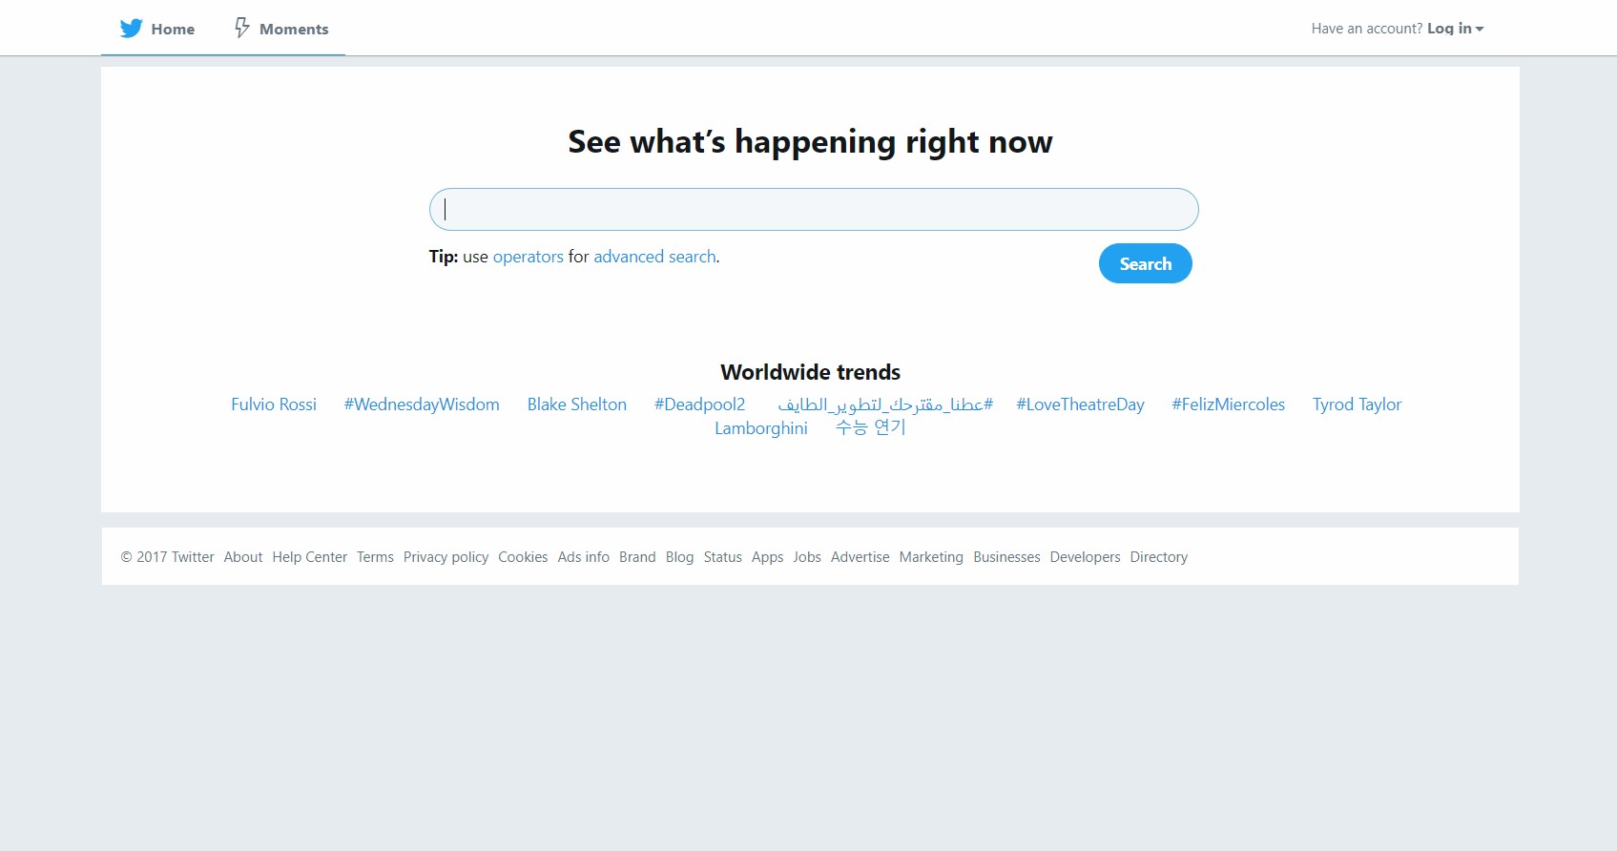Viewport: 1617px width, 851px height.
Task: Open the #FelizMiercoles trend
Action: point(1229,405)
